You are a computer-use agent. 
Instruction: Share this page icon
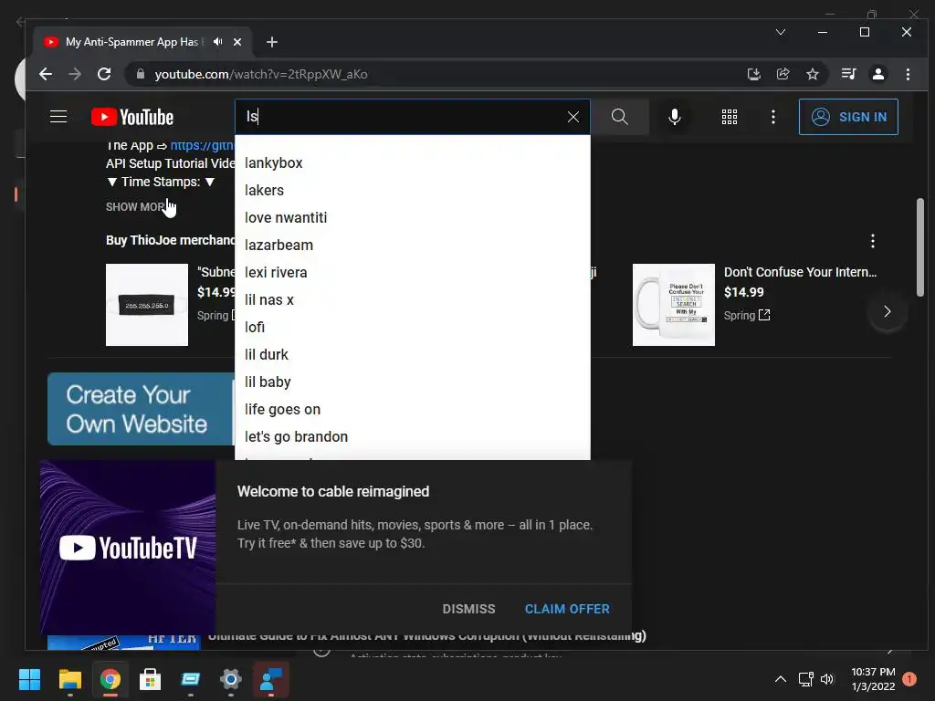click(x=783, y=74)
